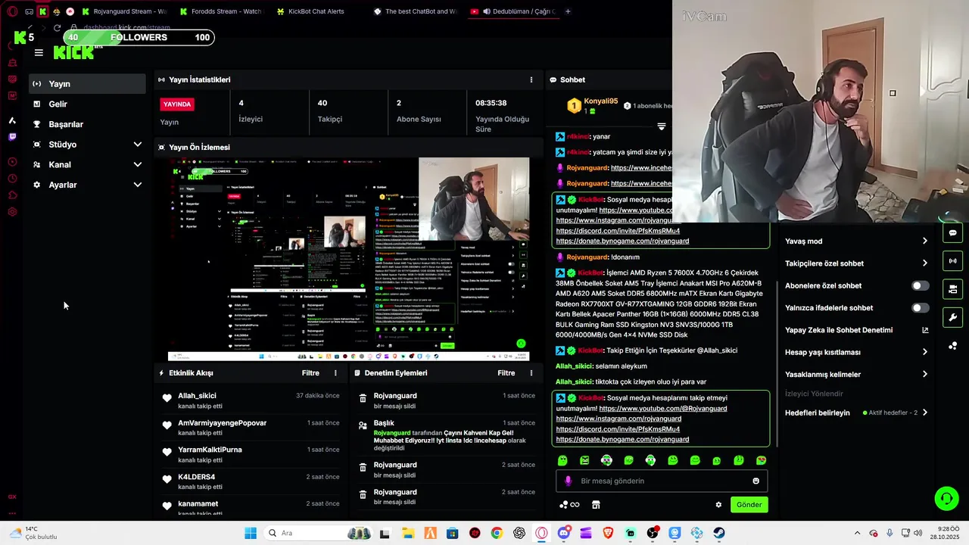Switch to the KickBot Chat Alerts tab

(x=317, y=11)
